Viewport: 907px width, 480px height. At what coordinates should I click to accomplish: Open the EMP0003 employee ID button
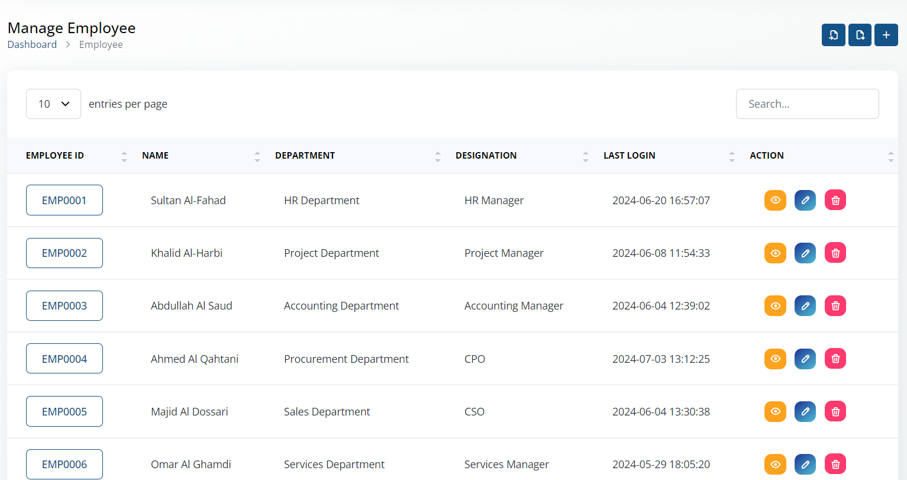point(64,305)
